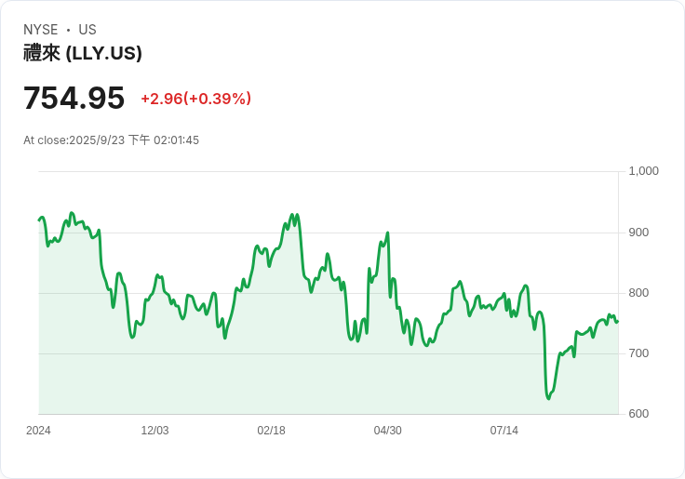Click the 04/30 date axis label
Screen dimensions: 685x479
pyautogui.click(x=387, y=431)
